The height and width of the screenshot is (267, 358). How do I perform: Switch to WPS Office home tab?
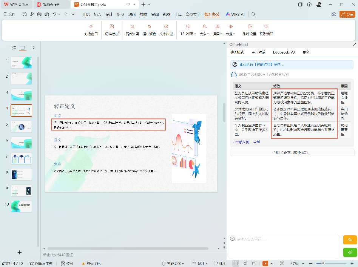[16, 4]
